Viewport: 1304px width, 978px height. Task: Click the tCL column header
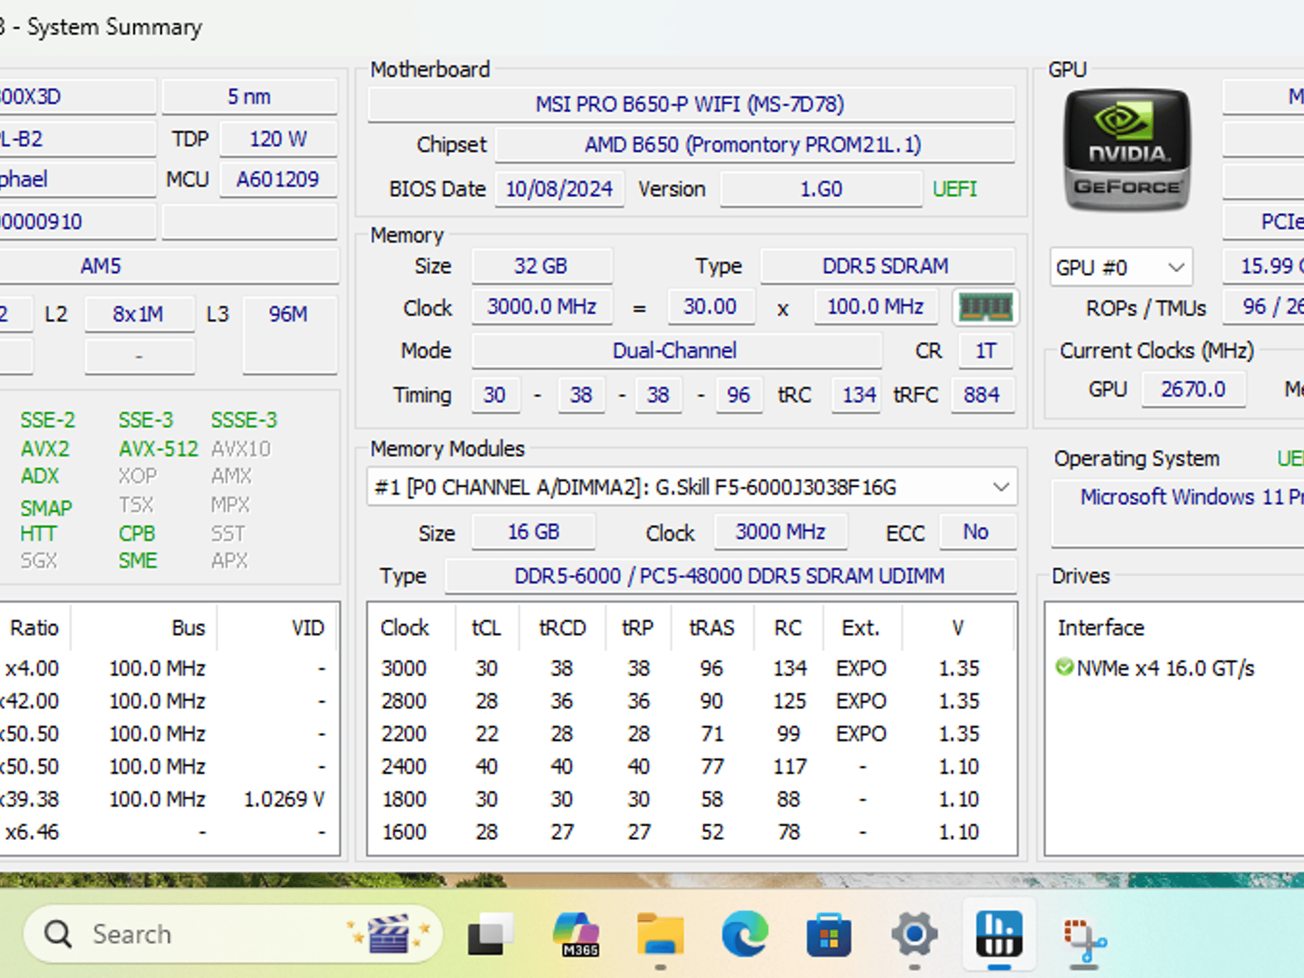[x=486, y=628]
